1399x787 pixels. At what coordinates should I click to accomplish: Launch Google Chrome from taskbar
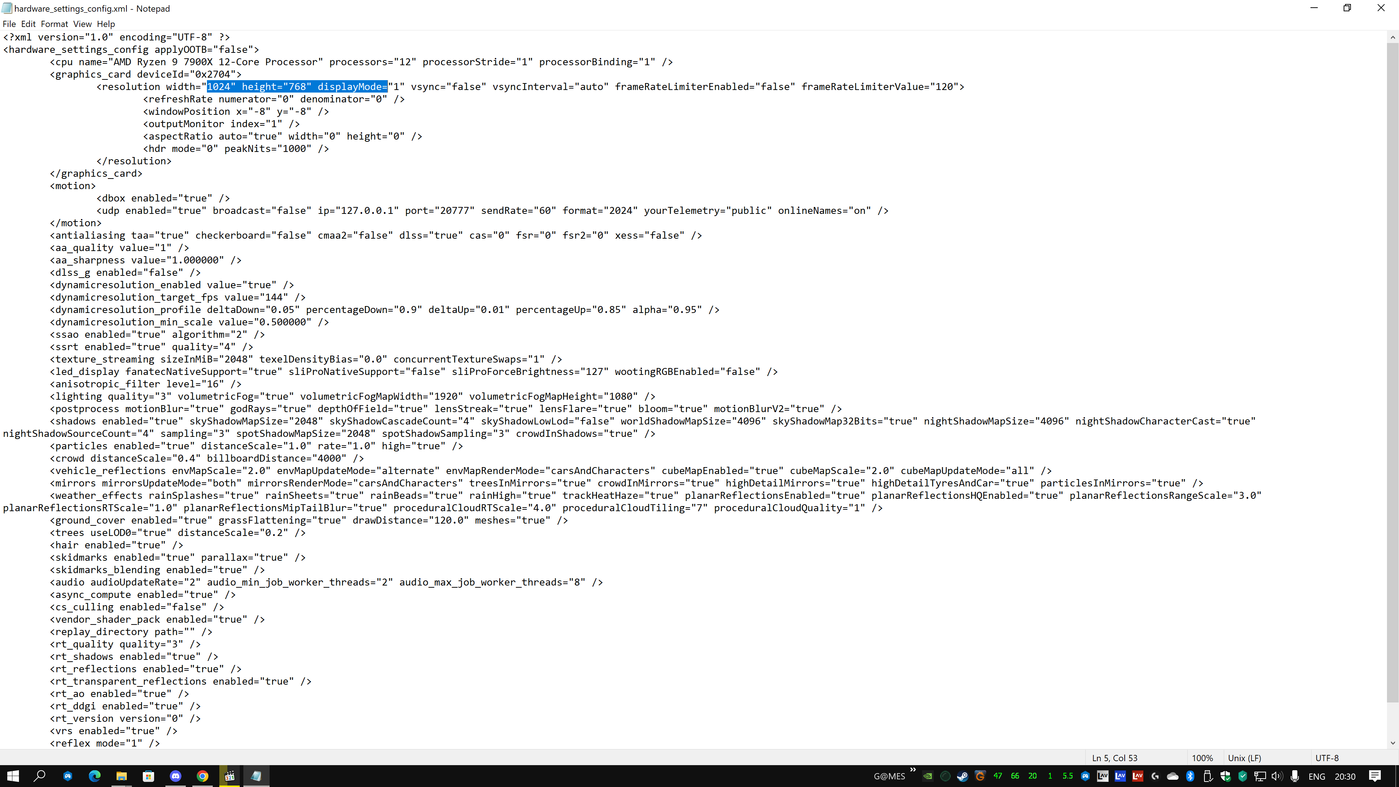pos(203,776)
